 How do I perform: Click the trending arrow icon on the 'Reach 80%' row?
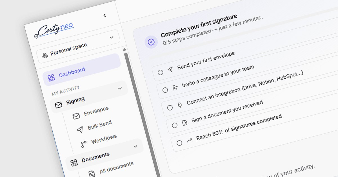189,140
